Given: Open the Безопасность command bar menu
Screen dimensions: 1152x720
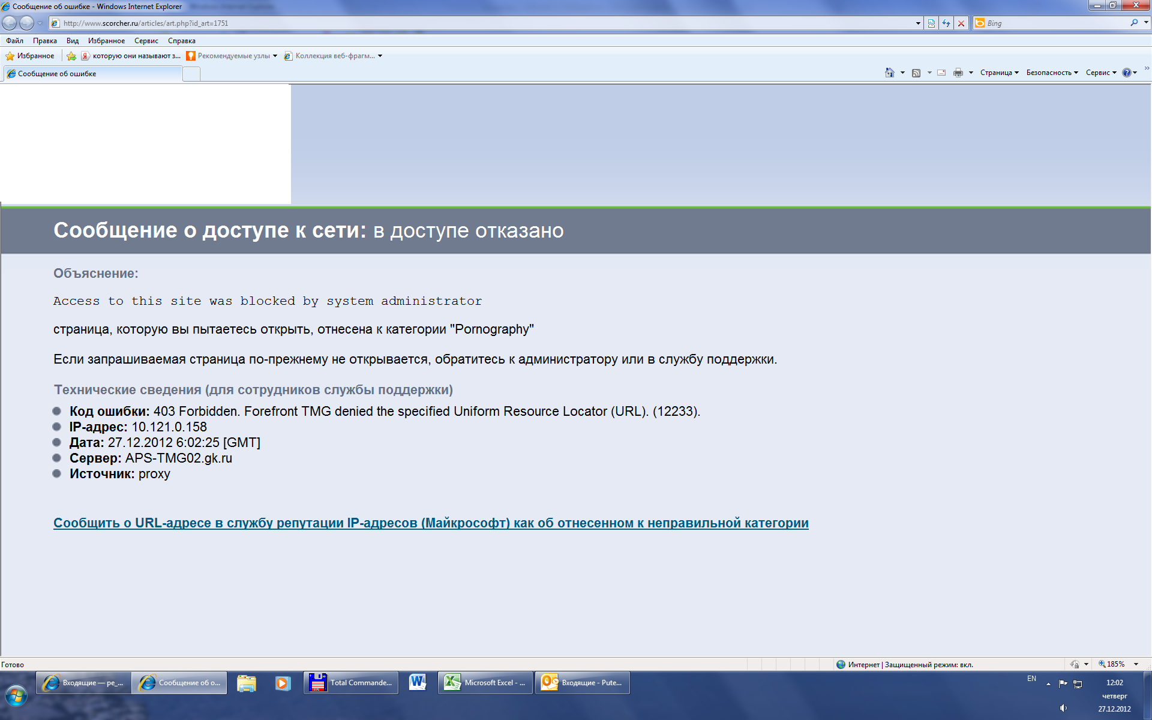Looking at the screenshot, I should [x=1052, y=73].
